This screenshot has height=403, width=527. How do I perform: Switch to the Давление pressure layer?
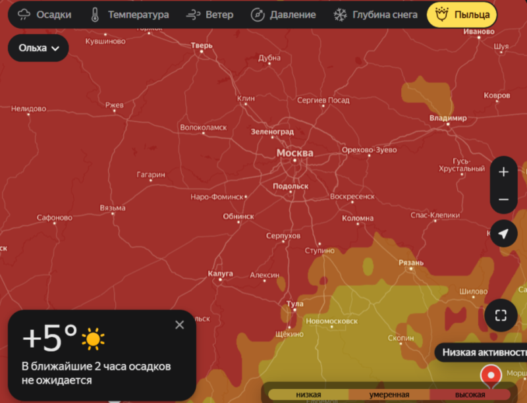[x=284, y=14]
